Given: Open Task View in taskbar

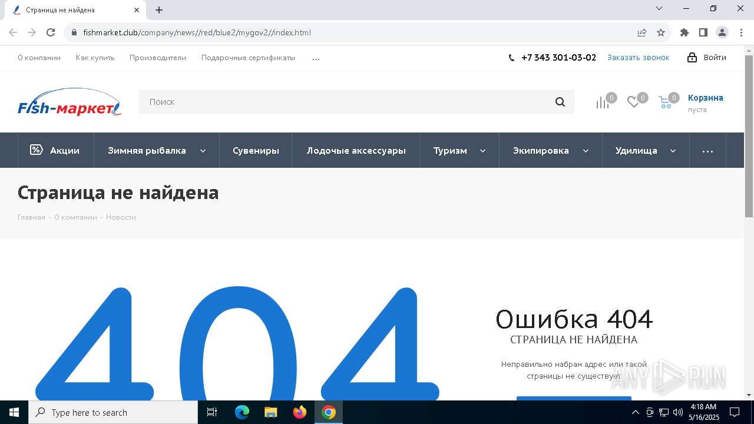Looking at the screenshot, I should (x=212, y=412).
